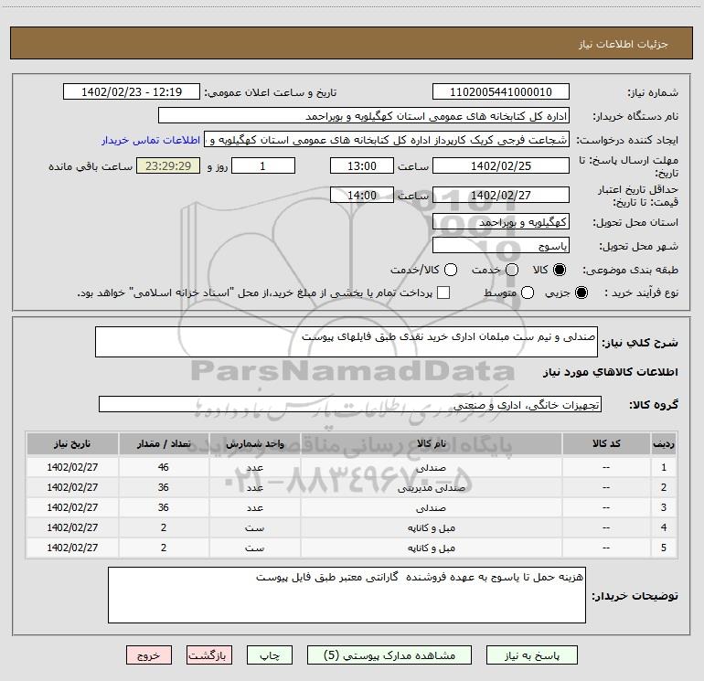Click the response deadline date 1402/02/25

pos(501,165)
